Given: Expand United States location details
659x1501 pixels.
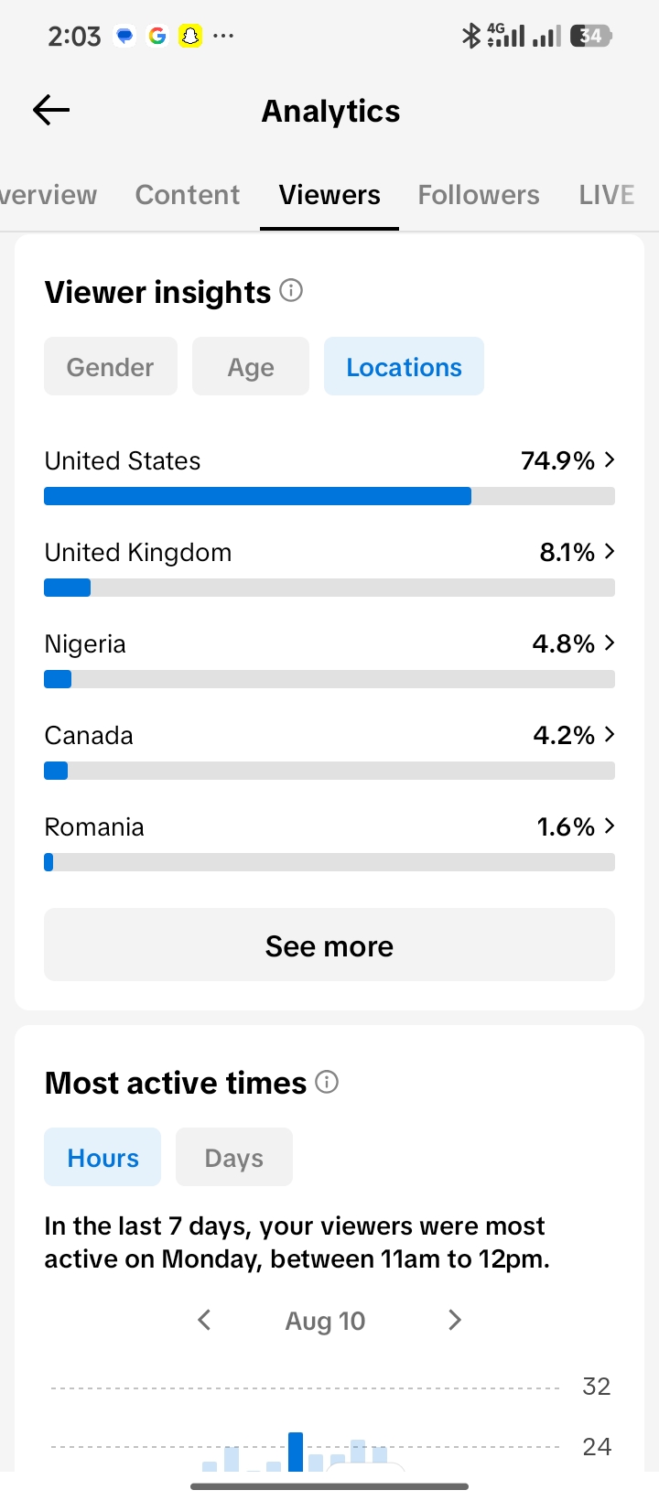Looking at the screenshot, I should pos(329,476).
